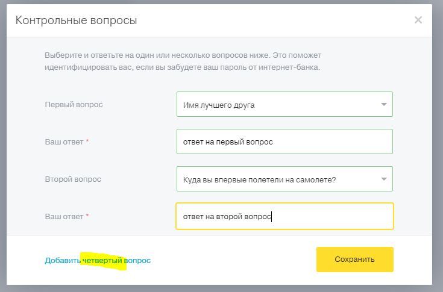Click 'Ваш ответ' label under second question
This screenshot has width=443, height=292.
[64, 217]
